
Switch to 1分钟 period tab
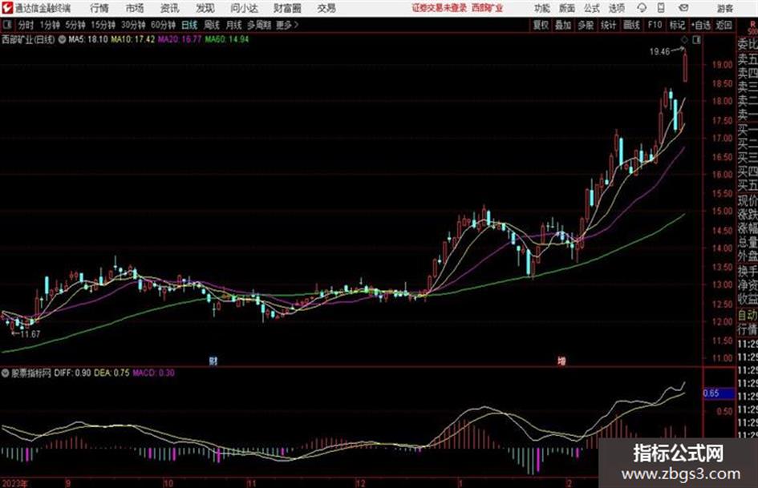click(x=50, y=25)
